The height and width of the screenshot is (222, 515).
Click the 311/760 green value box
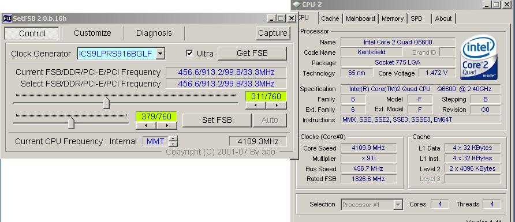tap(266, 96)
